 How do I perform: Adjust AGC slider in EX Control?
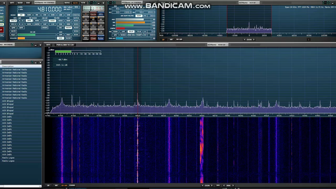tap(135, 19)
